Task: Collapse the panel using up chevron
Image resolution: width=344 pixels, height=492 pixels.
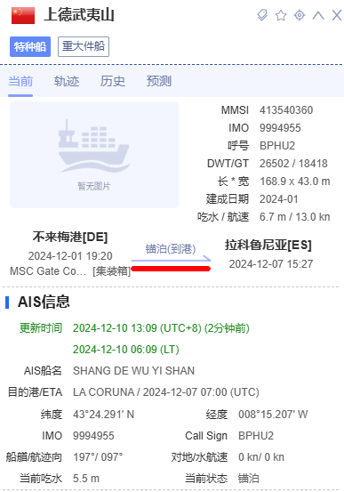Action: (318, 15)
